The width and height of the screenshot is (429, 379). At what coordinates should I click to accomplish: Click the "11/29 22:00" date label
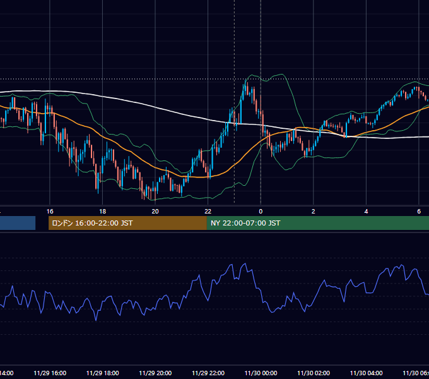pos(208,373)
